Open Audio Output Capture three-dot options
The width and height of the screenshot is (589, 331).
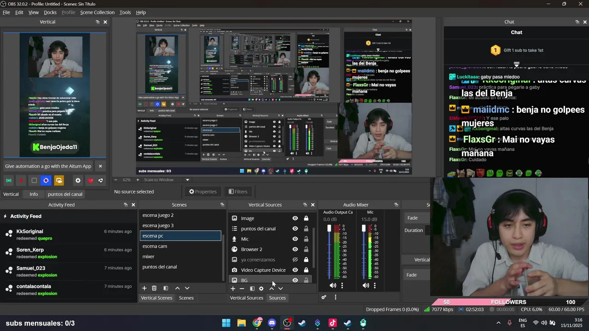(342, 285)
